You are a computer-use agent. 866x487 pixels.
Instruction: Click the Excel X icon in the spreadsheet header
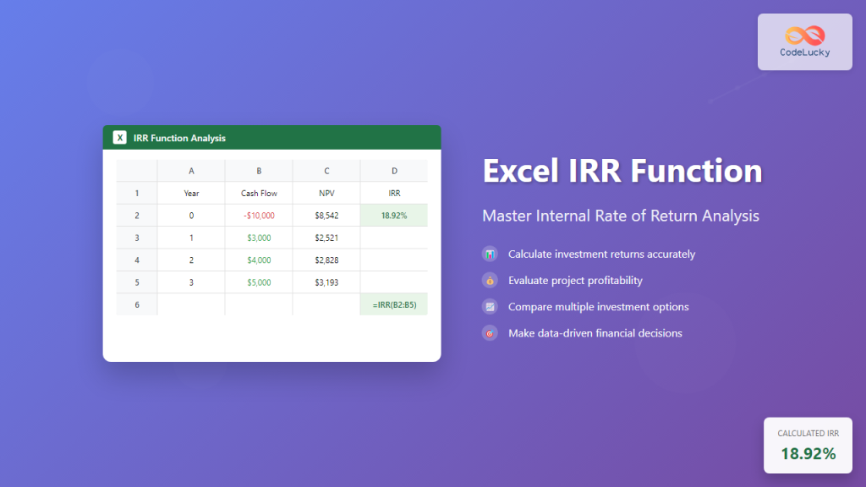click(x=119, y=137)
